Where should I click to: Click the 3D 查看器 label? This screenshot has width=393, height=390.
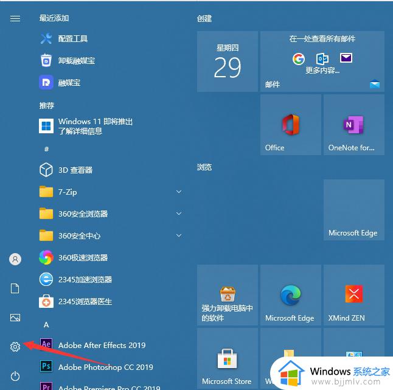click(x=75, y=170)
